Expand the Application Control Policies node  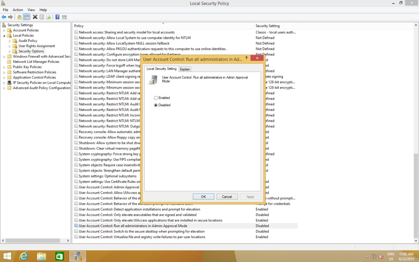4,77
